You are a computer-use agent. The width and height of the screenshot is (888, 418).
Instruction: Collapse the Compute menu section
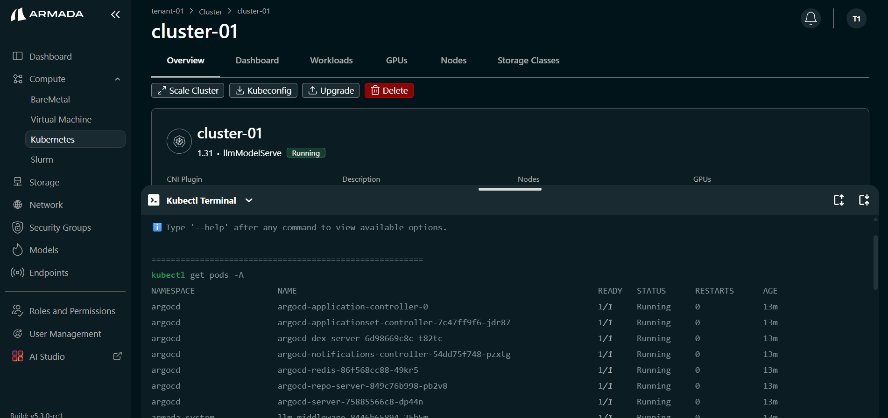pos(118,79)
